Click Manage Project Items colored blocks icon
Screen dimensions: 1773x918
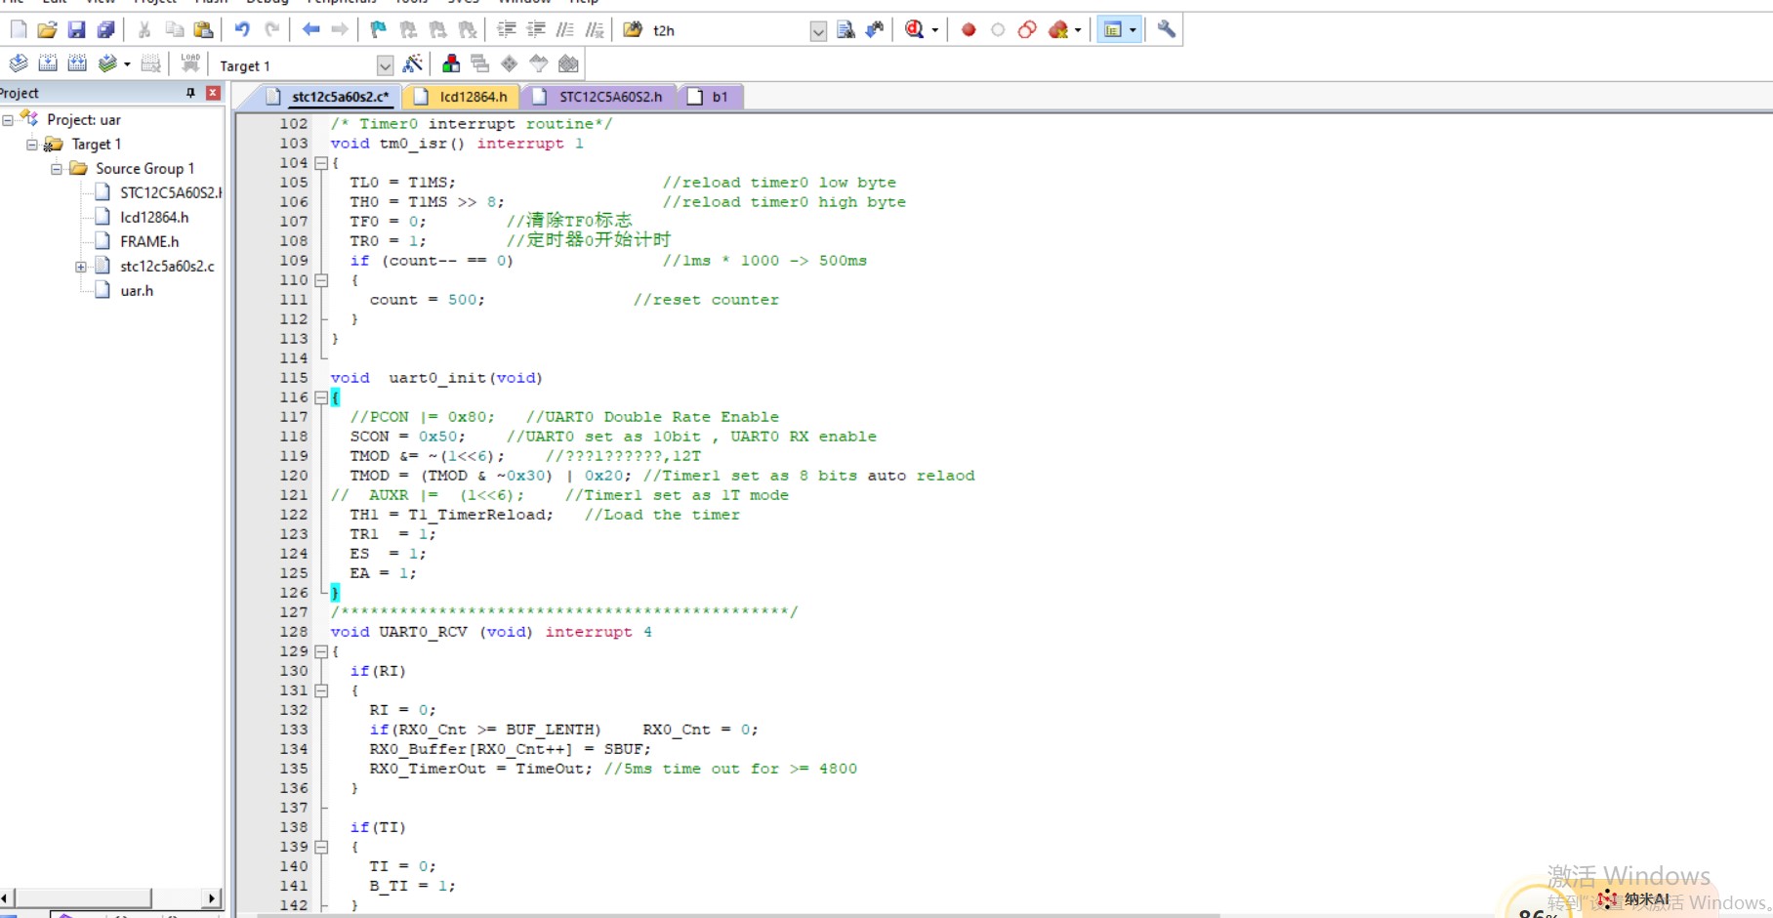(x=451, y=64)
